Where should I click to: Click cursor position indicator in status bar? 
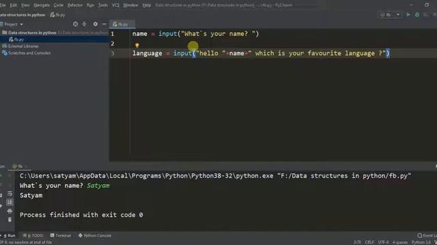(x=357, y=242)
